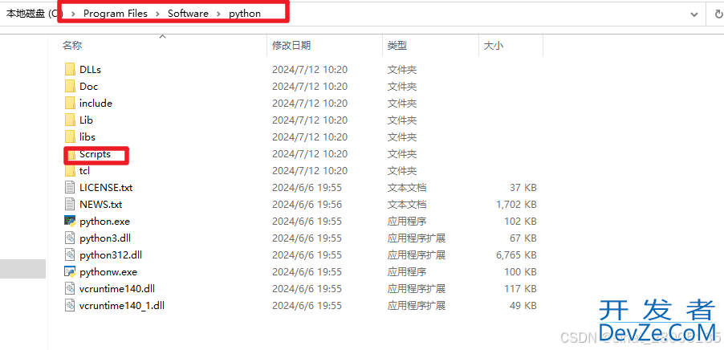
Task: Click 应用程序 type in pythonw.exe row
Action: (406, 272)
